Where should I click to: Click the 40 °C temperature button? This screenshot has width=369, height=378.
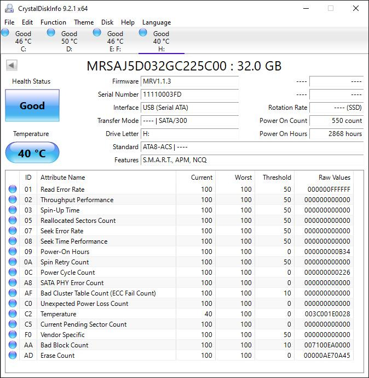pyautogui.click(x=32, y=152)
